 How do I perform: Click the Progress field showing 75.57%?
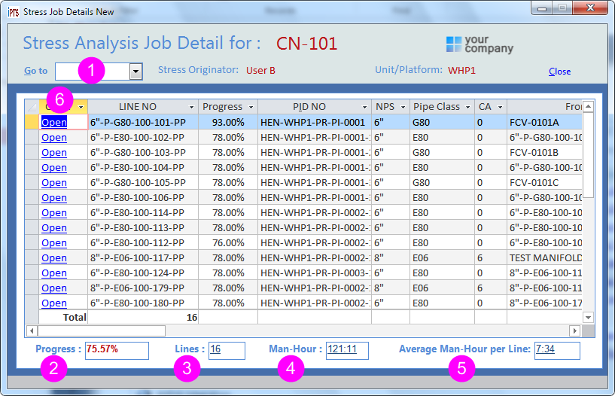click(x=117, y=351)
